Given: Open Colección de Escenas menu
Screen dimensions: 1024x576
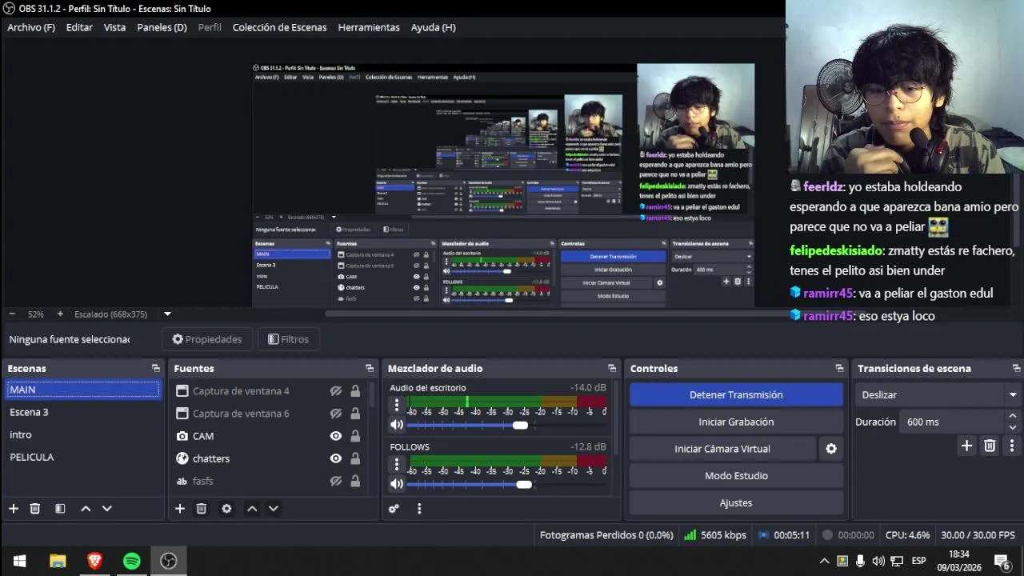Looking at the screenshot, I should coord(279,27).
